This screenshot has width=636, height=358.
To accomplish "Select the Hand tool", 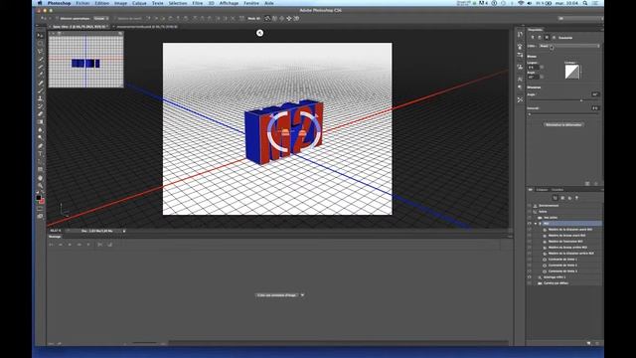I will pyautogui.click(x=40, y=177).
